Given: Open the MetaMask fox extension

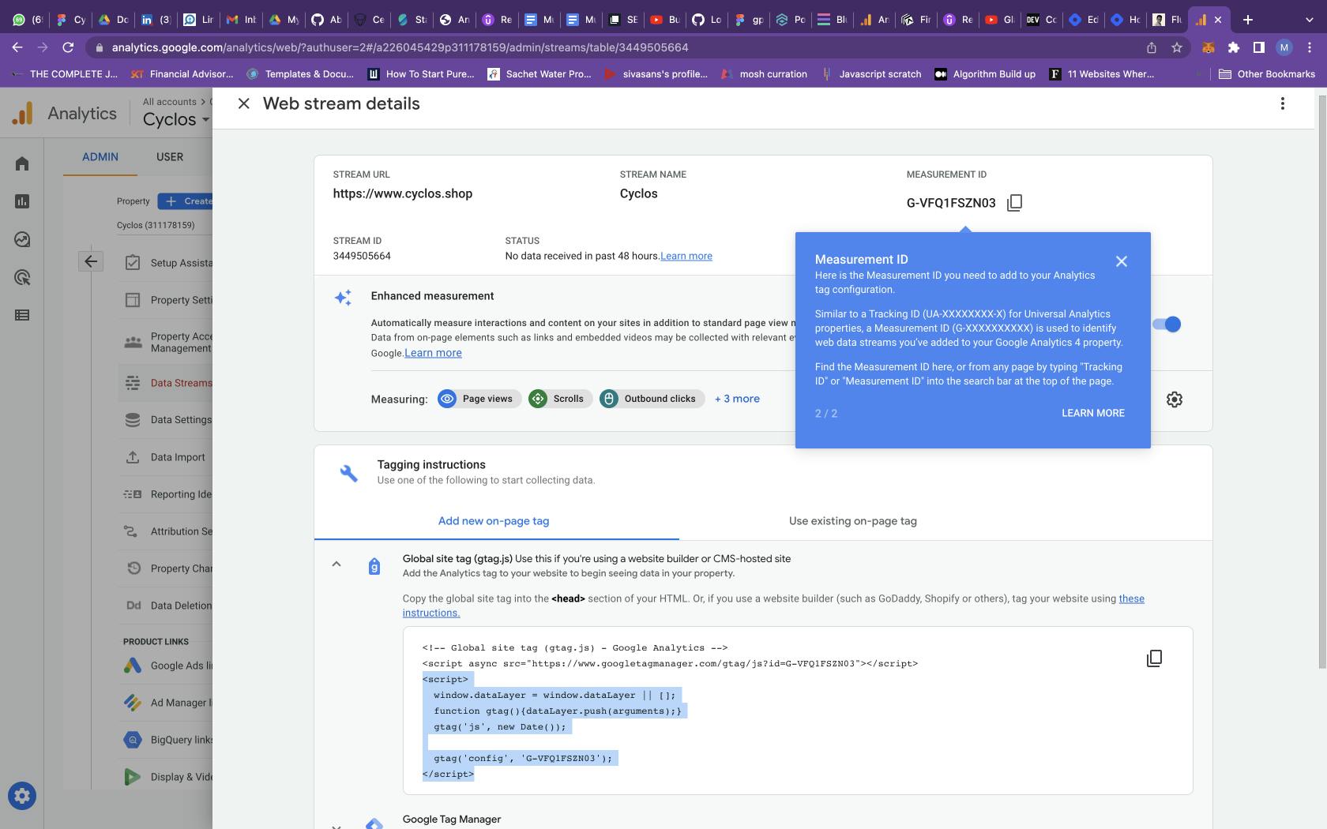Looking at the screenshot, I should tap(1209, 47).
